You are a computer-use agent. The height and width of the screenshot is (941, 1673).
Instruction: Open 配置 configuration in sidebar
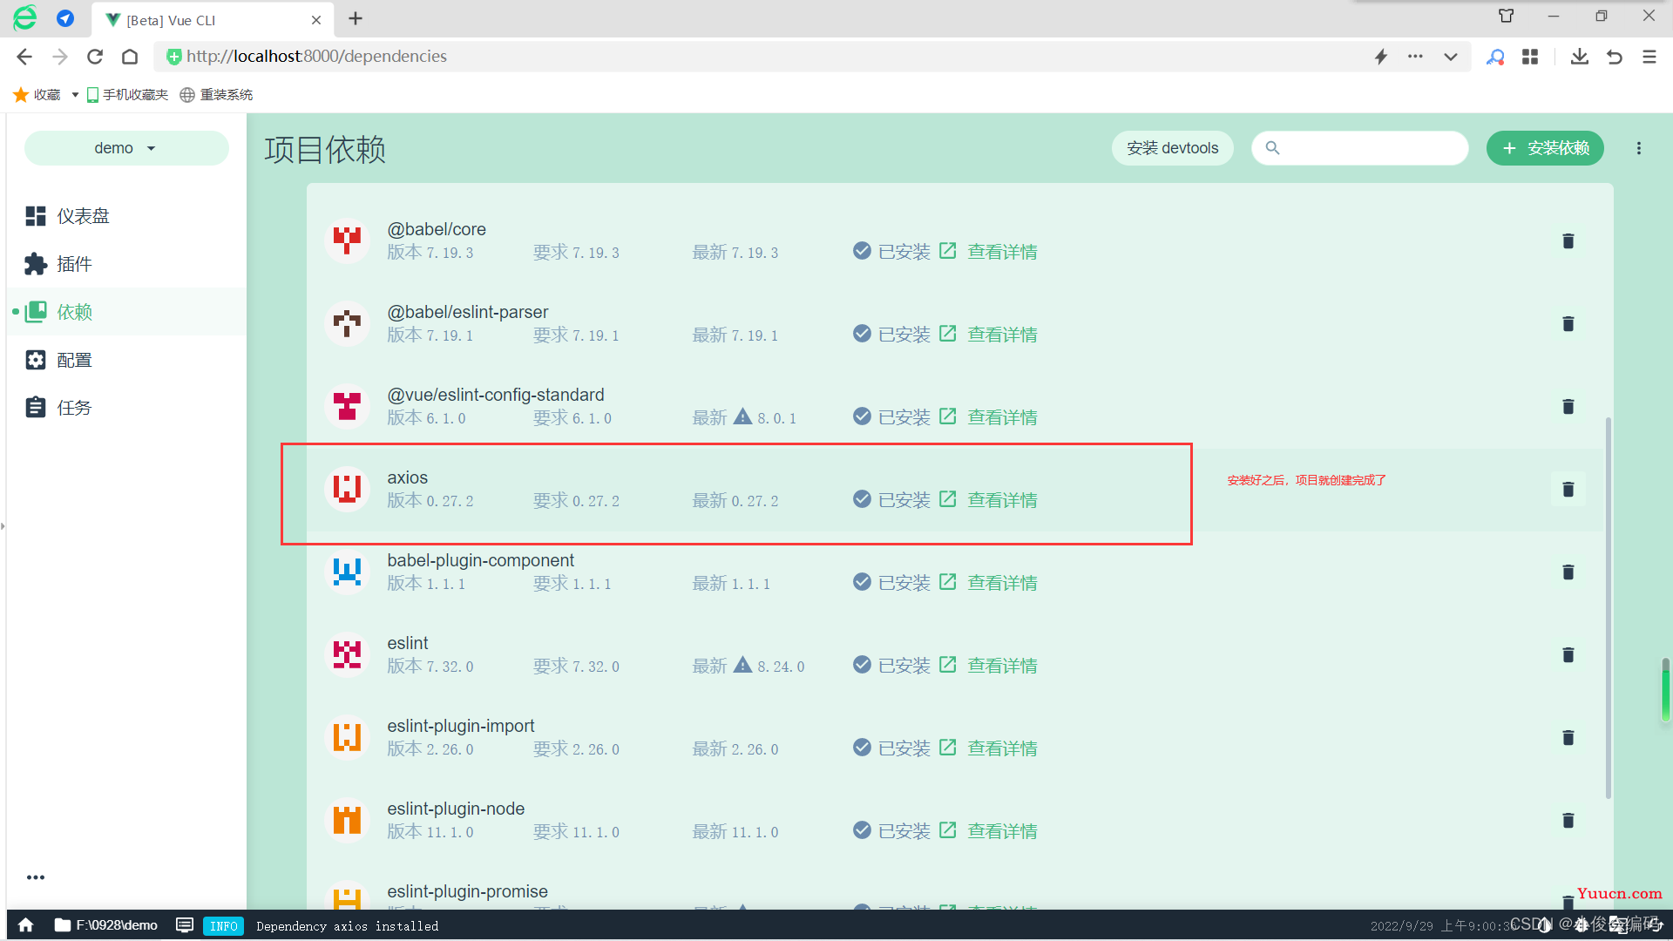pos(126,360)
